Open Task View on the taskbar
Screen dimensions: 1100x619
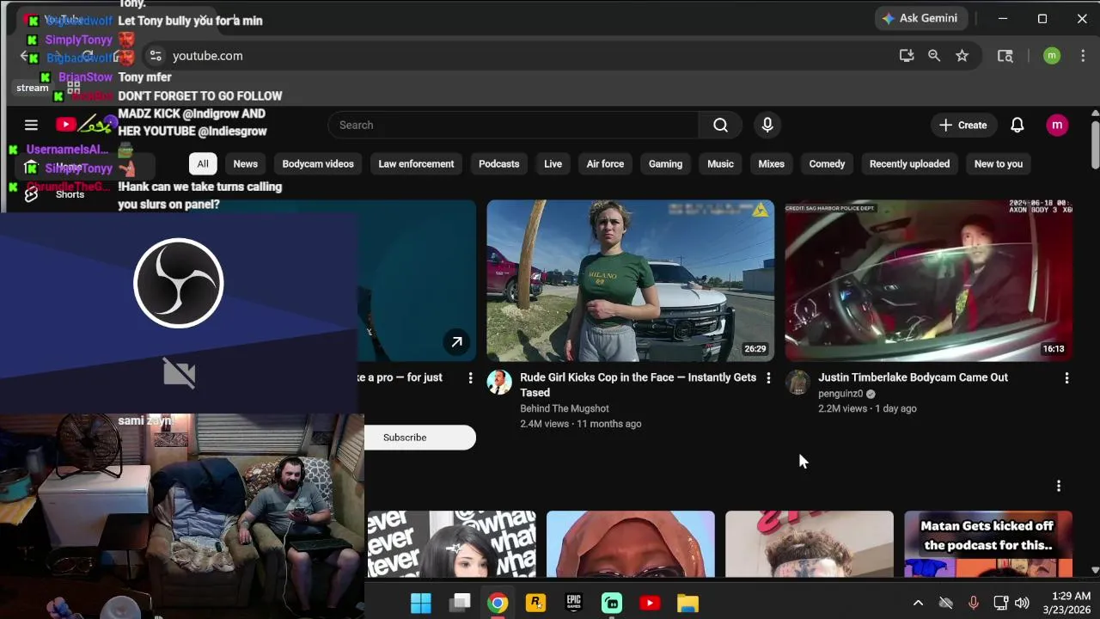(x=461, y=604)
